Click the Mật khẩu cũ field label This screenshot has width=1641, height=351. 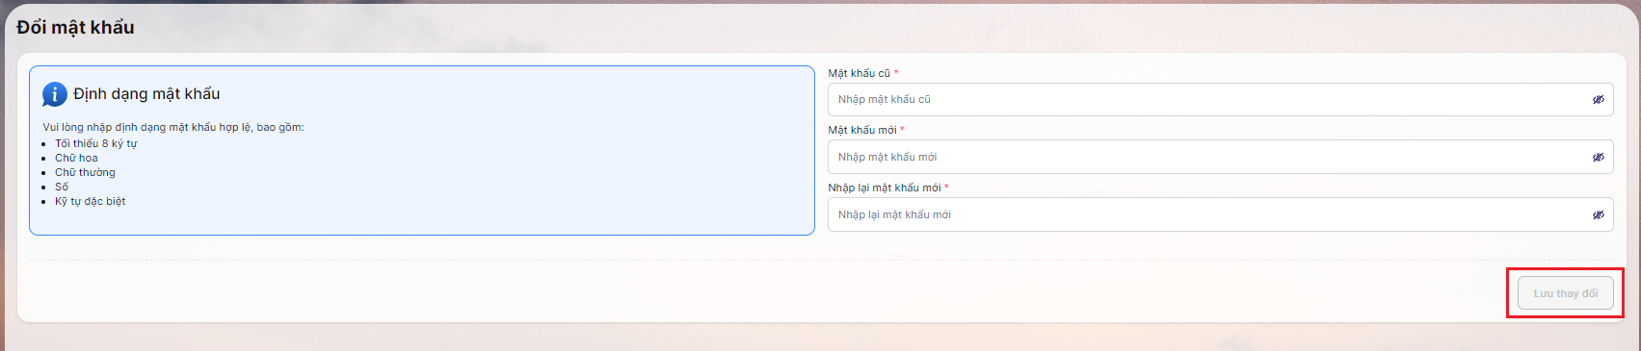pyautogui.click(x=859, y=73)
